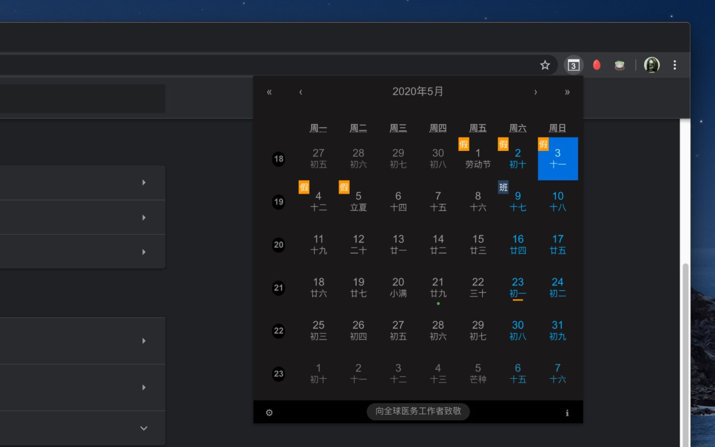This screenshot has height=447, width=715.
Task: Open the calendar settings gear icon
Action: pyautogui.click(x=269, y=413)
